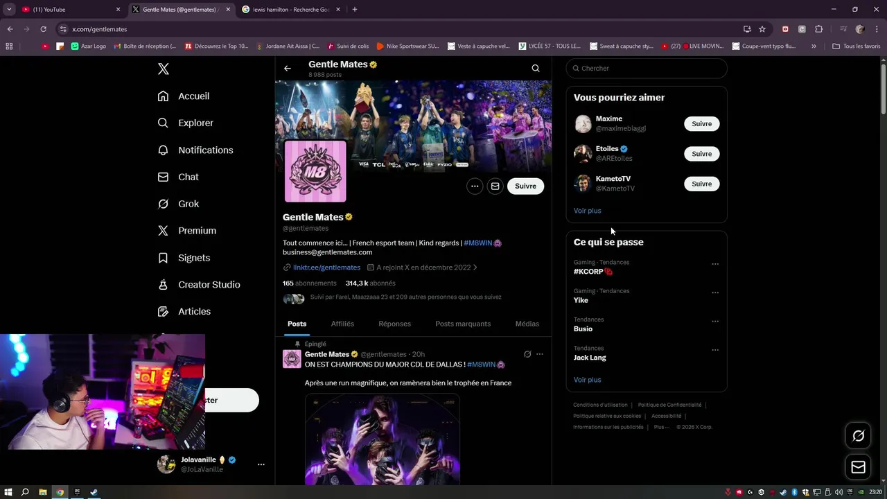Open the Windows Start menu
Screen dimensions: 887x499
[x=8, y=492]
